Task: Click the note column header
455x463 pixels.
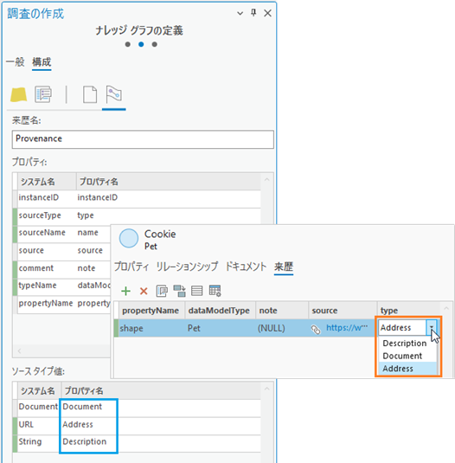Action: click(282, 311)
